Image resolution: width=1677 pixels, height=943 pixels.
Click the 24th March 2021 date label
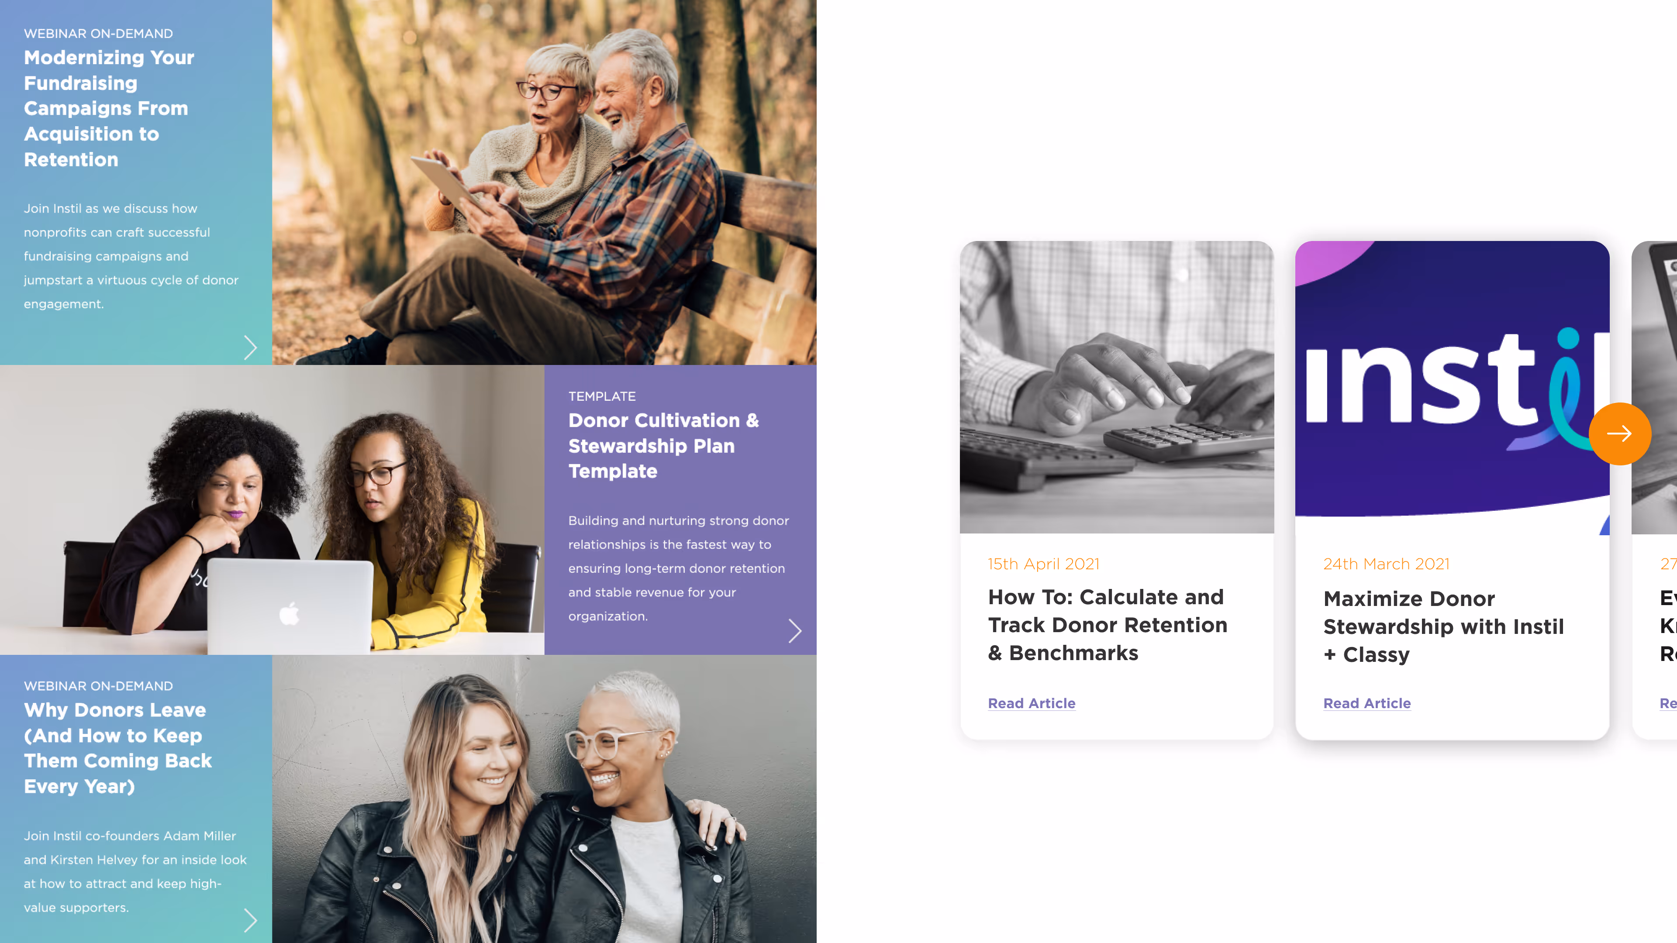1386,564
